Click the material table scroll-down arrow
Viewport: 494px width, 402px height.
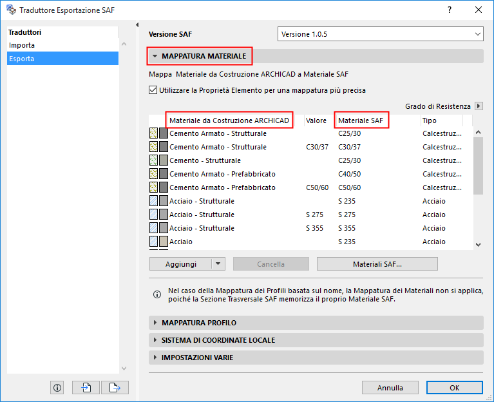(478, 244)
